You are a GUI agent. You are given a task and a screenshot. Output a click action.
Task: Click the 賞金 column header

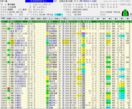coord(127,22)
